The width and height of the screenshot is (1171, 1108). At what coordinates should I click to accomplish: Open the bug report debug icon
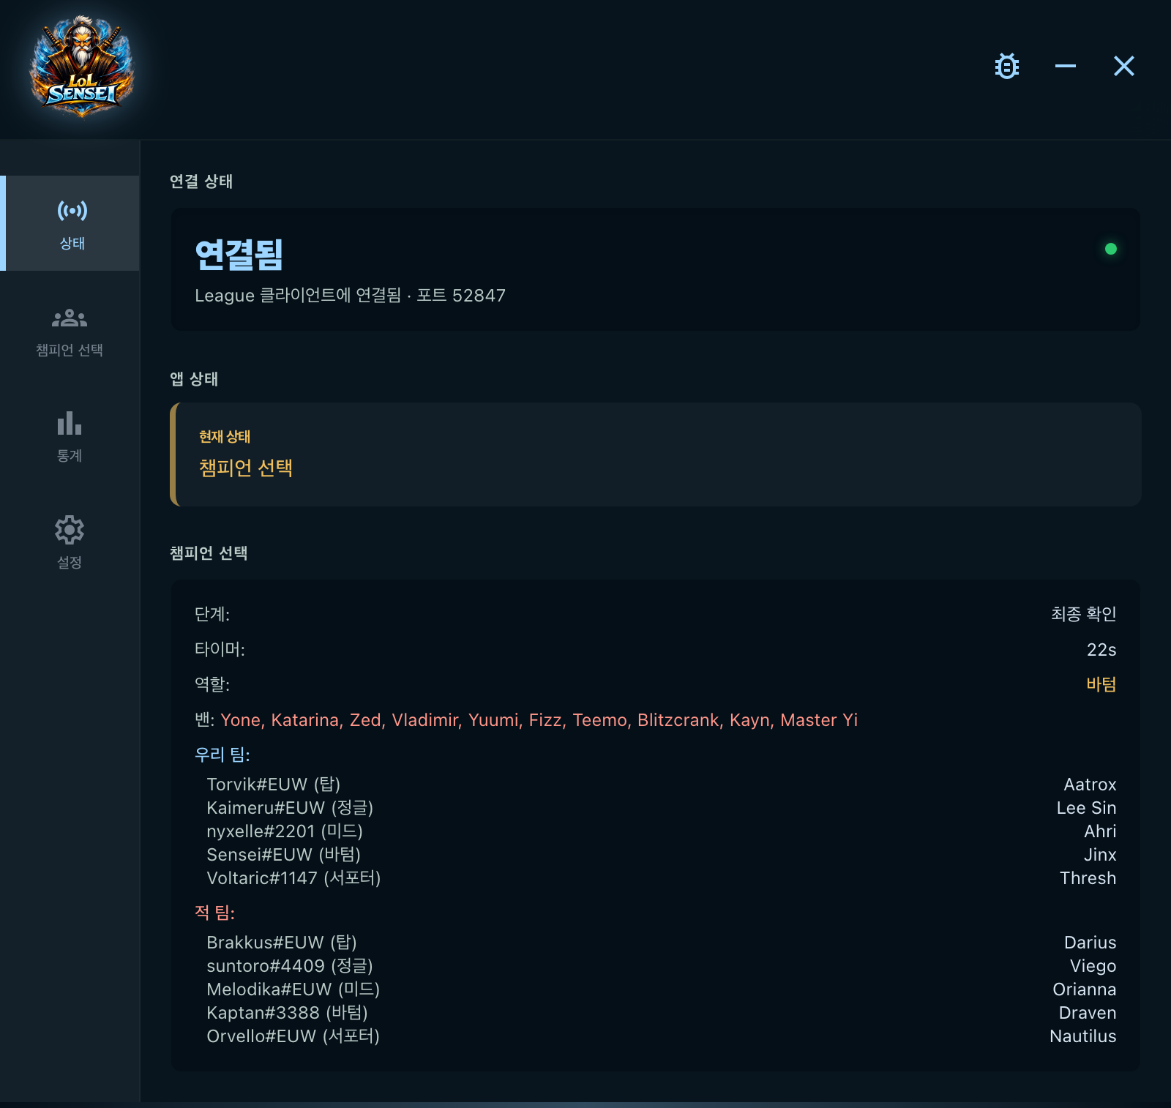(x=1007, y=66)
